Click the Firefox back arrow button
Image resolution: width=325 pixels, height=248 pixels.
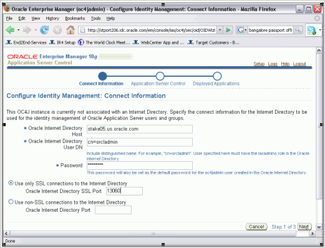(x=10, y=30)
